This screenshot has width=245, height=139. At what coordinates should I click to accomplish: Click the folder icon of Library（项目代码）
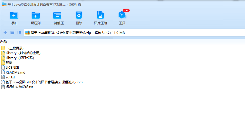tap(3, 58)
